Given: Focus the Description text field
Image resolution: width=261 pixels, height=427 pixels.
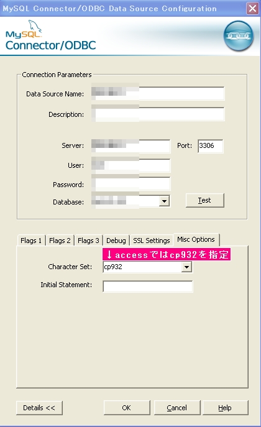Looking at the screenshot, I should (x=158, y=114).
